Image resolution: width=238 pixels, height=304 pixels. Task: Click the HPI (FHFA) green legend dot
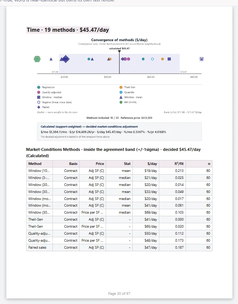pos(121,102)
